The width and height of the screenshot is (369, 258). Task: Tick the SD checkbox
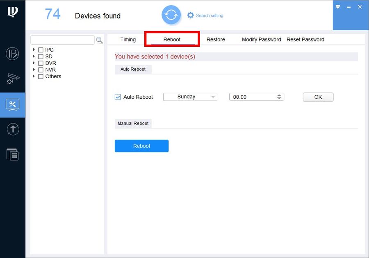click(x=41, y=57)
